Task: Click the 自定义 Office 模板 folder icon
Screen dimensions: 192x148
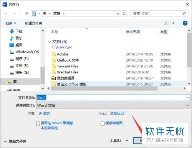Action: coord(54,84)
